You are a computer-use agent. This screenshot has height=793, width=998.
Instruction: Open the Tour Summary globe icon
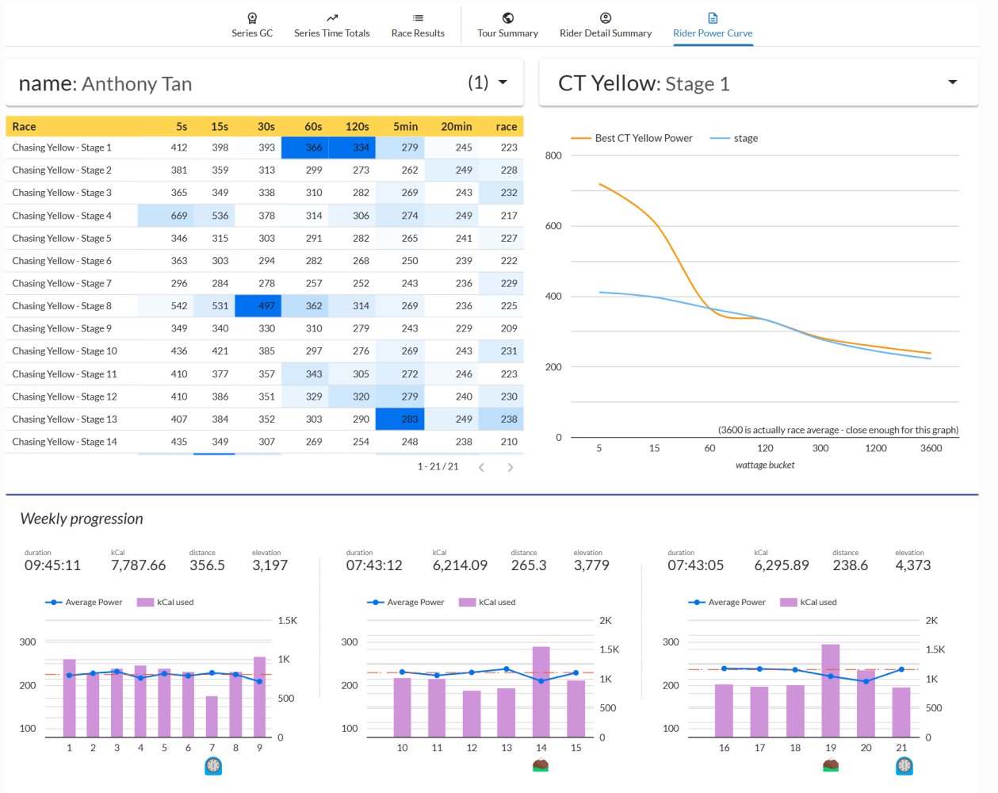coord(508,17)
